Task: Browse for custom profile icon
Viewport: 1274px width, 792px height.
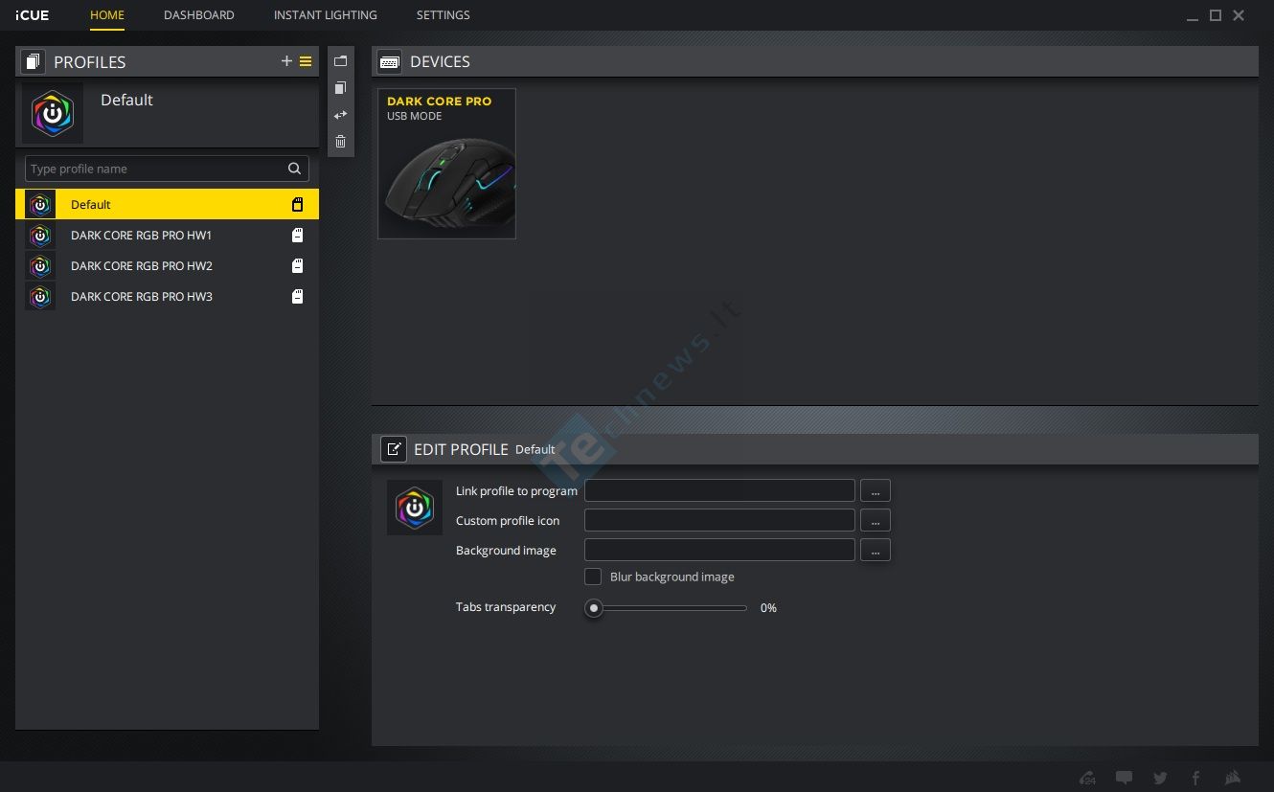Action: click(x=876, y=520)
